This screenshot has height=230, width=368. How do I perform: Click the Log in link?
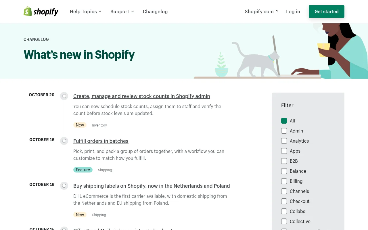(x=293, y=11)
